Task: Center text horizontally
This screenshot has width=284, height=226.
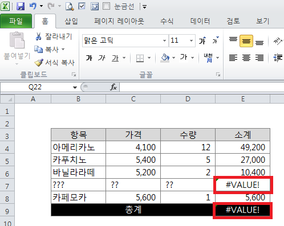Action: [246, 57]
